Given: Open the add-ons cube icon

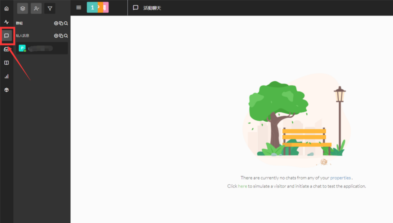Looking at the screenshot, I should pyautogui.click(x=7, y=90).
